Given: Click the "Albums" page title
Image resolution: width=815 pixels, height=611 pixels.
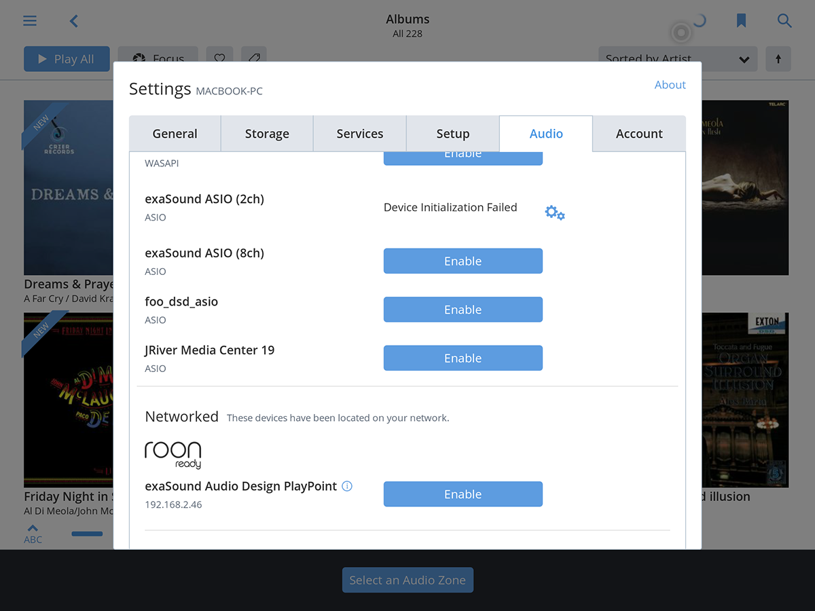Looking at the screenshot, I should pyautogui.click(x=407, y=19).
